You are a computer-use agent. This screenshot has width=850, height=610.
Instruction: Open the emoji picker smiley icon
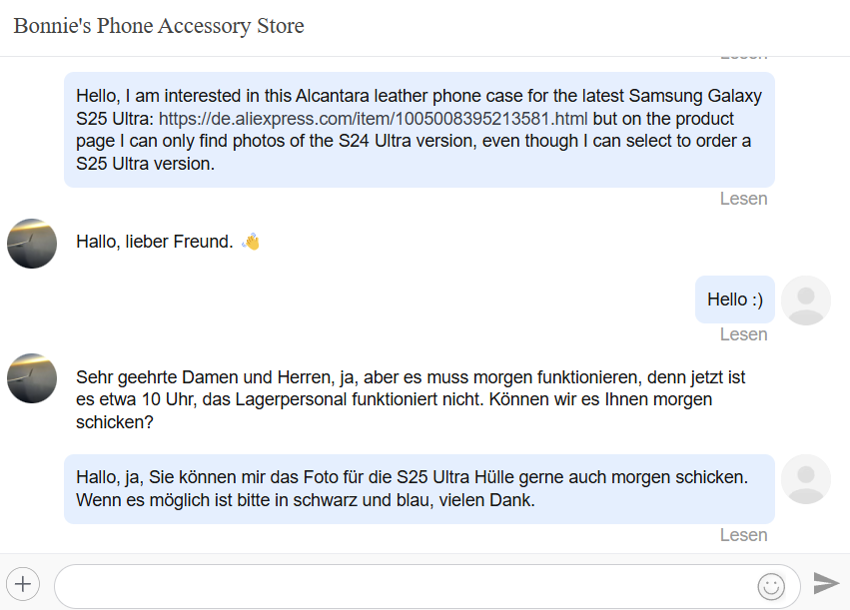(x=771, y=586)
